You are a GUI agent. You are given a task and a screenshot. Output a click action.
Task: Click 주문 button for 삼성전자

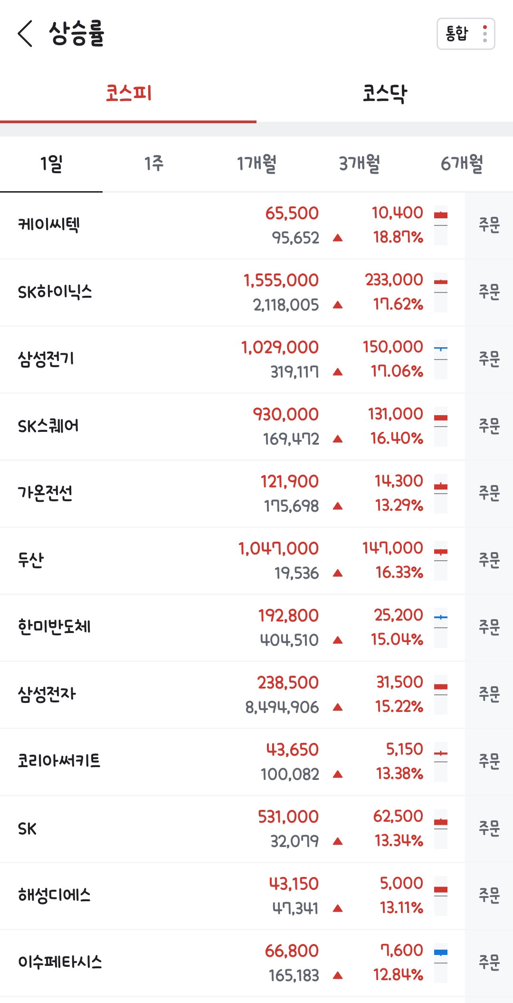pyautogui.click(x=489, y=694)
